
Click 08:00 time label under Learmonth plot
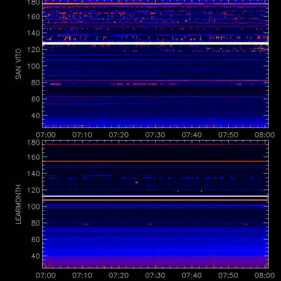coord(265,275)
